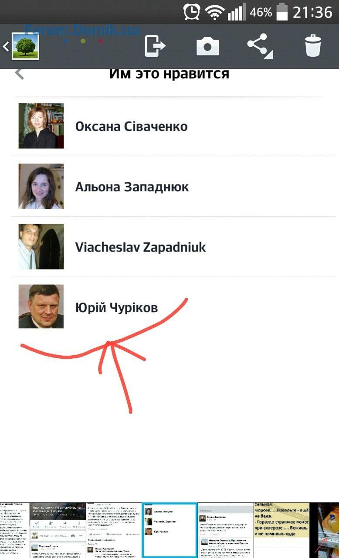Image resolution: width=339 pixels, height=558 pixels.
Task: Tap the share icon in toolbar
Action: [x=260, y=46]
